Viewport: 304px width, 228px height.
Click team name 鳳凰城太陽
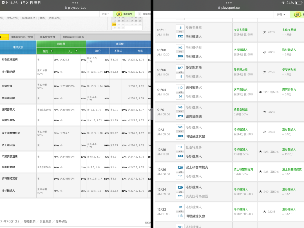coord(8,167)
